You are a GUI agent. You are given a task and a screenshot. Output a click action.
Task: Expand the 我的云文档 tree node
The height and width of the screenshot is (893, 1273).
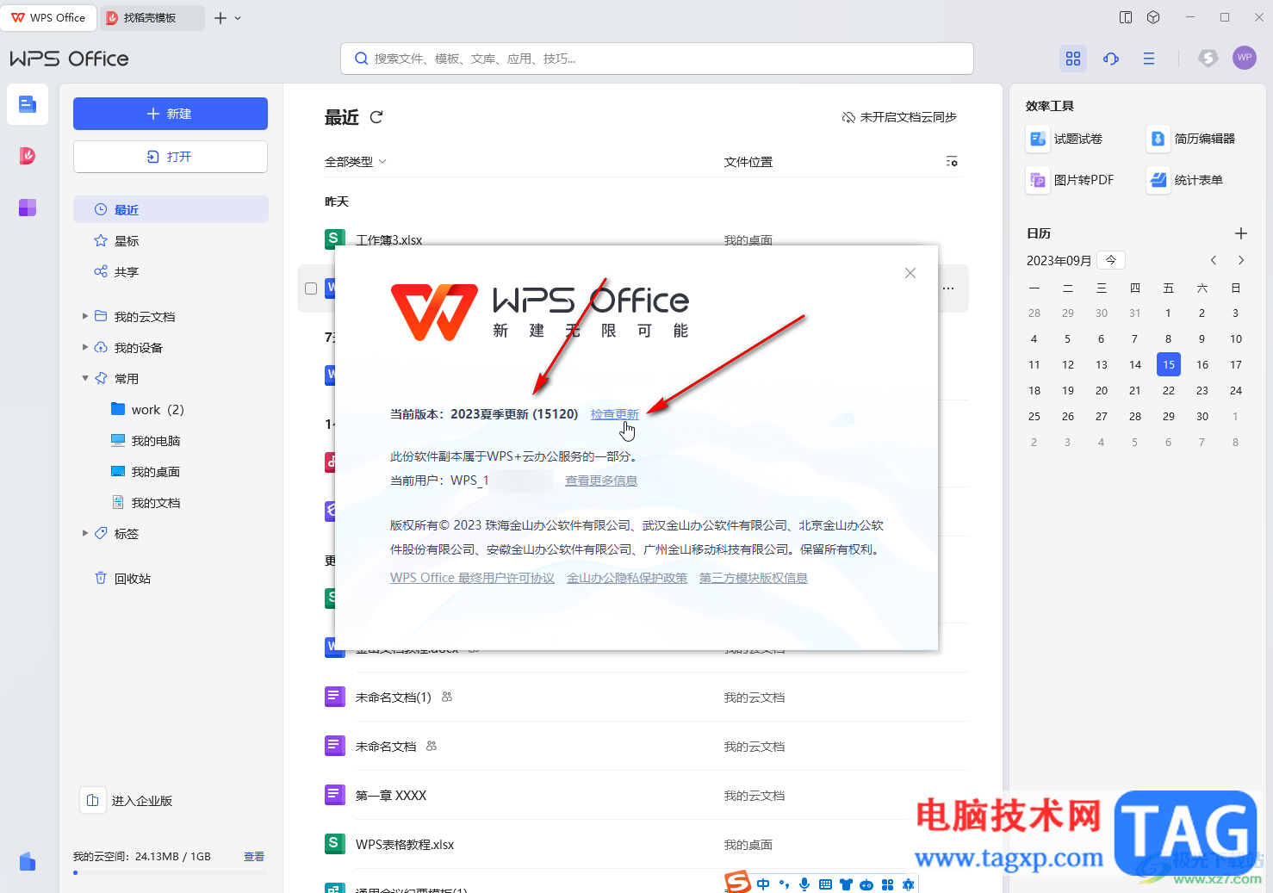pyautogui.click(x=85, y=317)
